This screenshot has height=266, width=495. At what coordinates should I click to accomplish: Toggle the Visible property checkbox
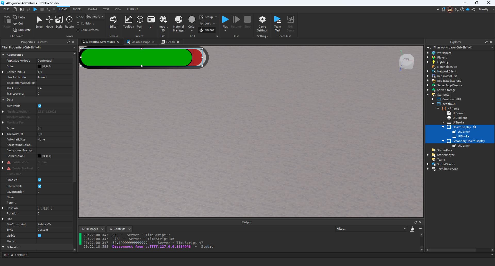40,236
